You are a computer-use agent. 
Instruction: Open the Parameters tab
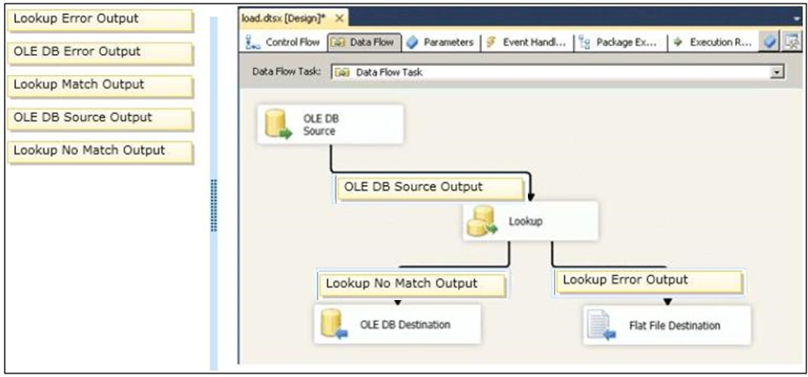click(441, 42)
